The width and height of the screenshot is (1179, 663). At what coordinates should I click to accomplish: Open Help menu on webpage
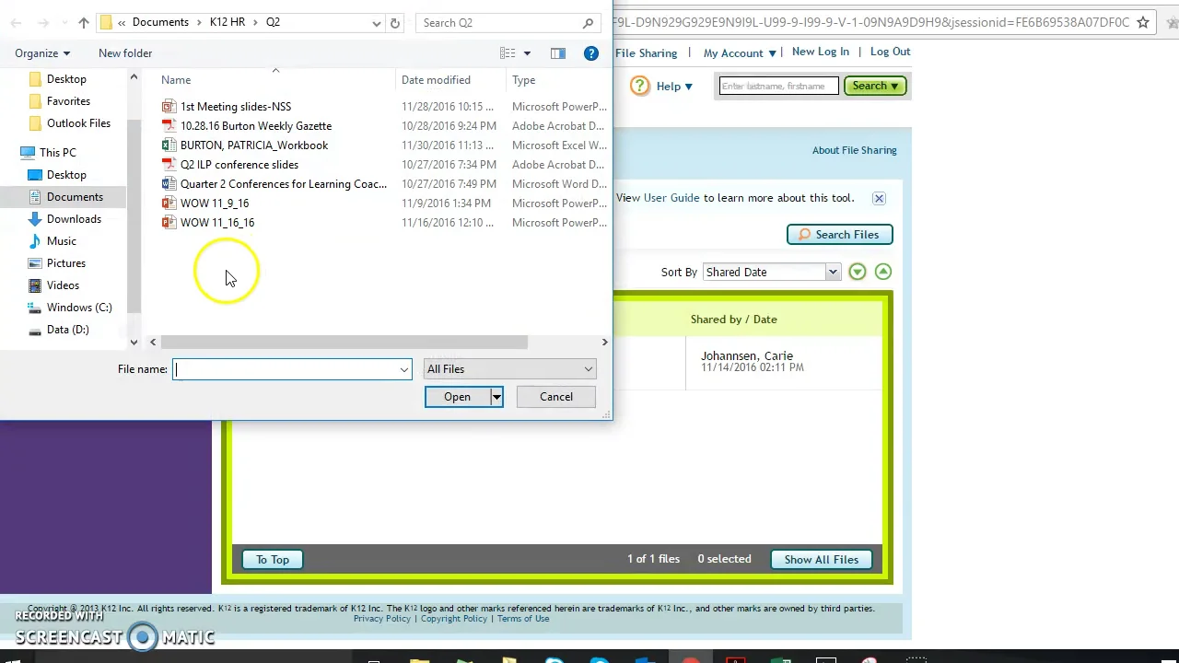click(x=674, y=87)
